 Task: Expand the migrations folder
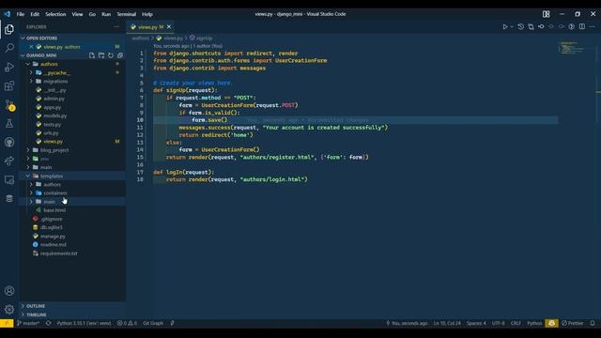72,82
